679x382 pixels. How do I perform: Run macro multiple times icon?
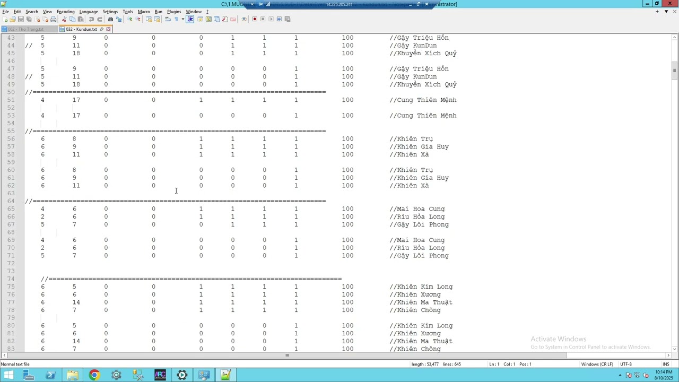click(x=279, y=19)
